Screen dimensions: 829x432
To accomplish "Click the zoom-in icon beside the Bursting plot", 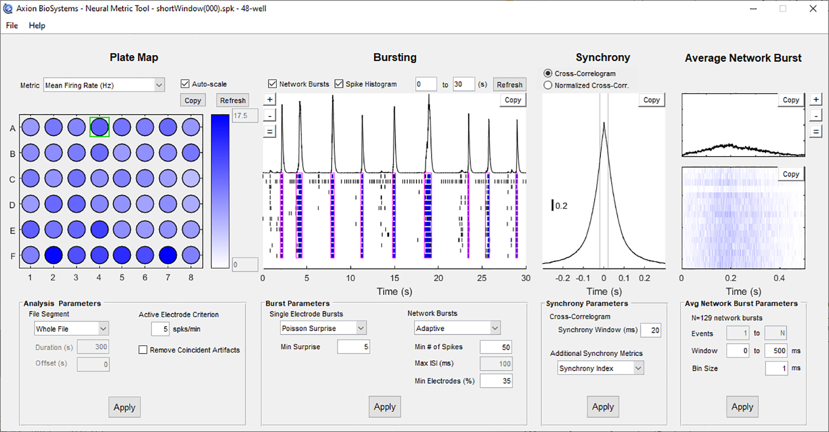I will [x=269, y=99].
